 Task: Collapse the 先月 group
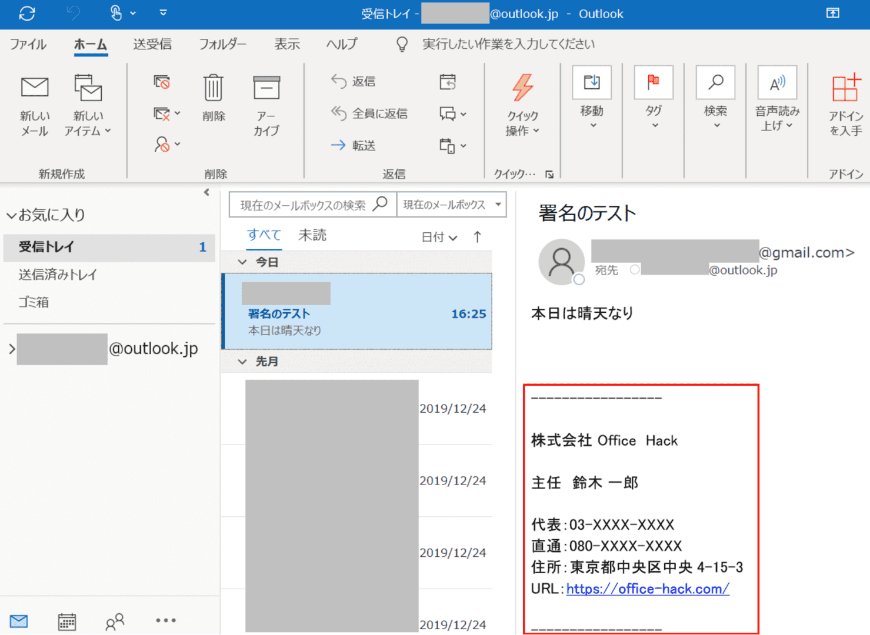(x=242, y=362)
